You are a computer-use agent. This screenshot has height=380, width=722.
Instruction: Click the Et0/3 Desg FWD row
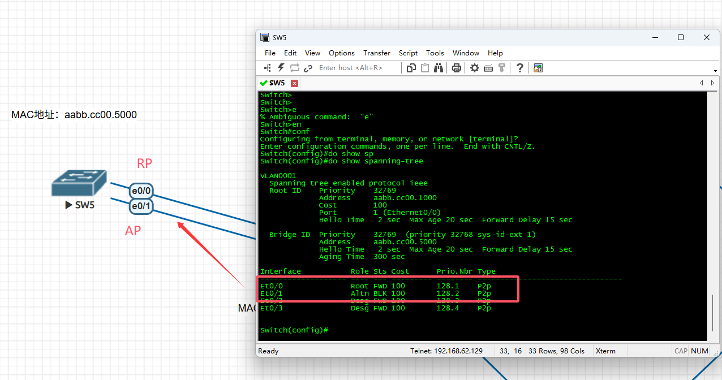click(x=375, y=308)
